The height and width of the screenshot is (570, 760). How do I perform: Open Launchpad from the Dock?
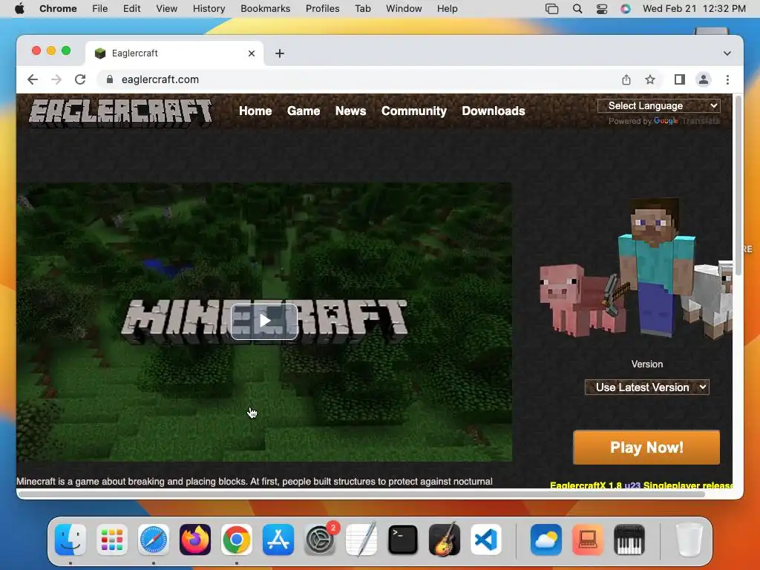point(112,540)
